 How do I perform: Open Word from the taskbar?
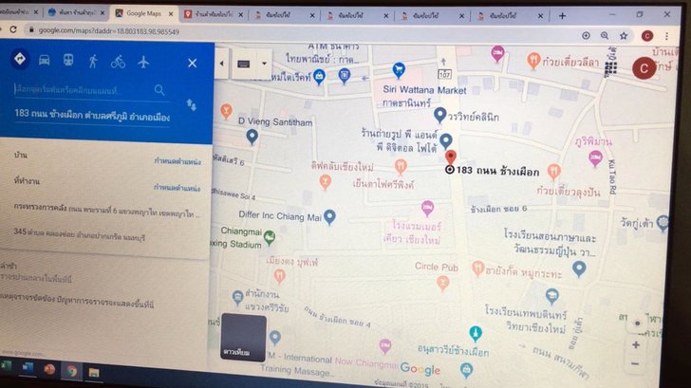pyautogui.click(x=28, y=367)
